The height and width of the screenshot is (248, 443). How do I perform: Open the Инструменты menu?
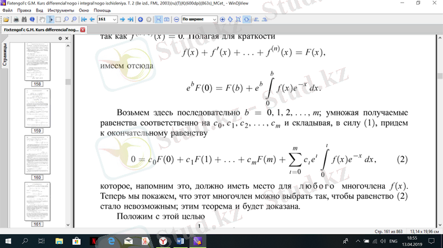pos(61,11)
